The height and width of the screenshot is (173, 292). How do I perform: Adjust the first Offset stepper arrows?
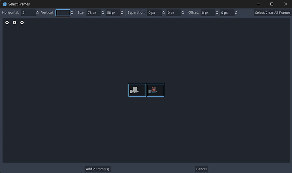(217, 13)
